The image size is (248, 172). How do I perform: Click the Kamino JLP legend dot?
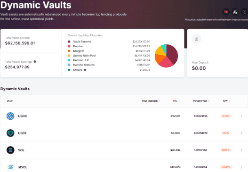click(x=69, y=60)
